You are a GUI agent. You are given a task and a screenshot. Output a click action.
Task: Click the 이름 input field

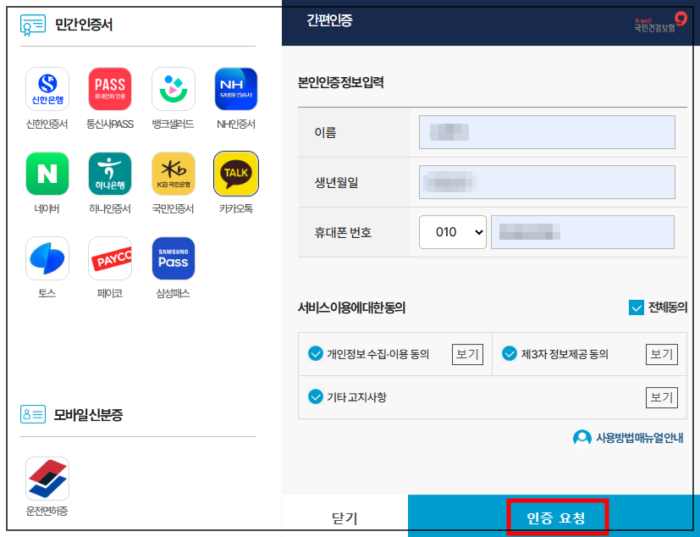click(547, 132)
